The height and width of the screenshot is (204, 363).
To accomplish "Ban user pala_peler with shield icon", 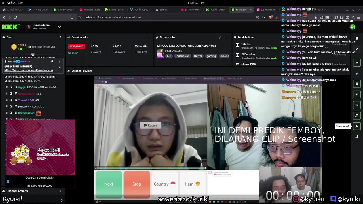I will pos(16,107).
